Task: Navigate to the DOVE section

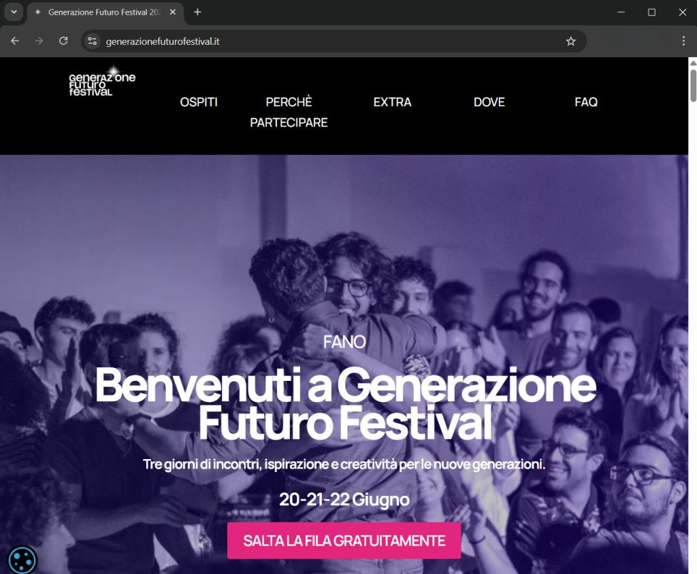Action: click(x=489, y=102)
